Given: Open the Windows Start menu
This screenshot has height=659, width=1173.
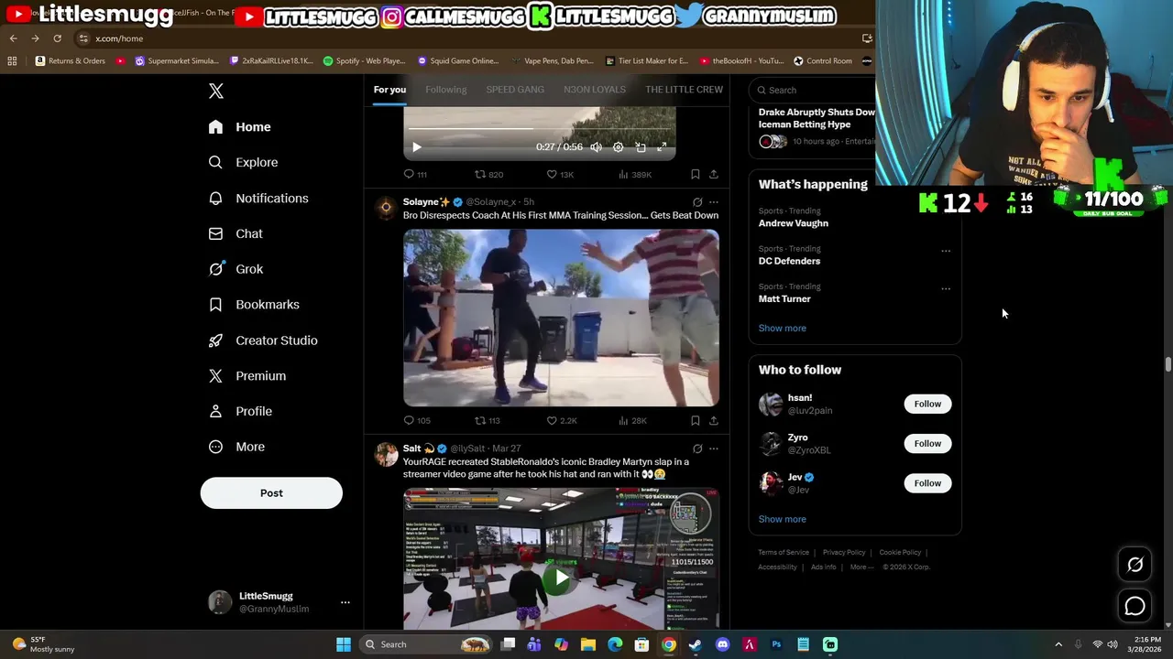Looking at the screenshot, I should [x=344, y=644].
